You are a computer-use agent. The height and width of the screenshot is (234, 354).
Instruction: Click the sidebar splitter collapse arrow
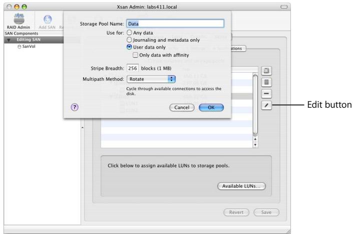[83, 128]
